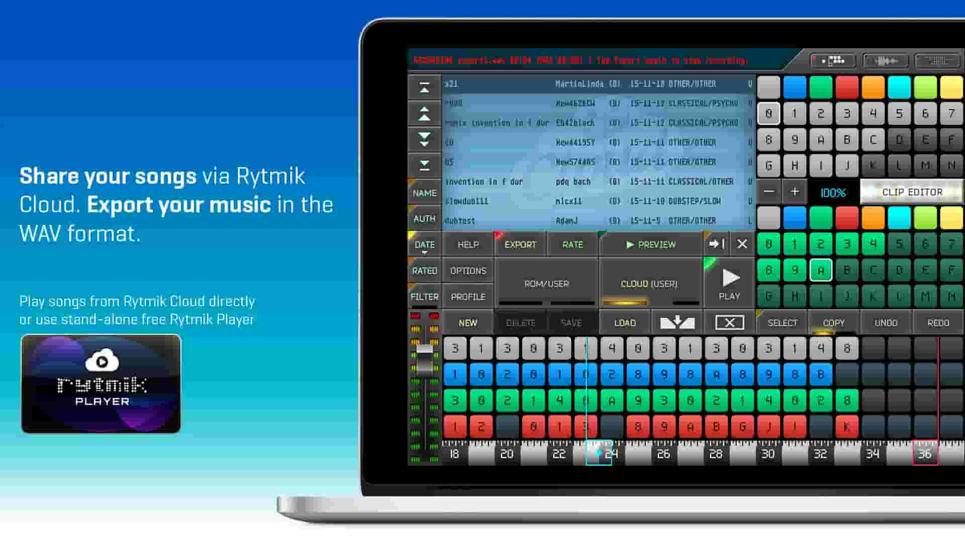
Task: Click the load-from-file icon beside LOAD
Action: [x=677, y=322]
